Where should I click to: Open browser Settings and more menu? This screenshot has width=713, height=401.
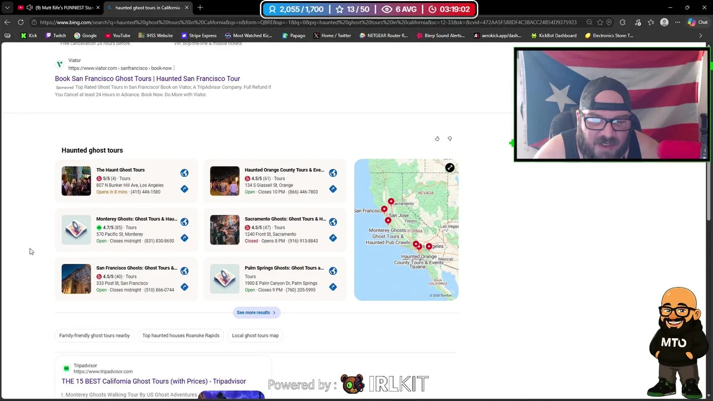pyautogui.click(x=677, y=22)
